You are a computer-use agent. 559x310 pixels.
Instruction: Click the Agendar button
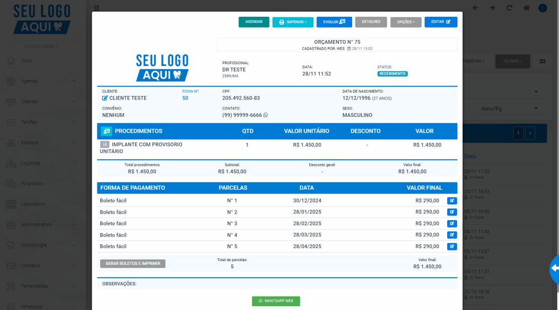(254, 22)
